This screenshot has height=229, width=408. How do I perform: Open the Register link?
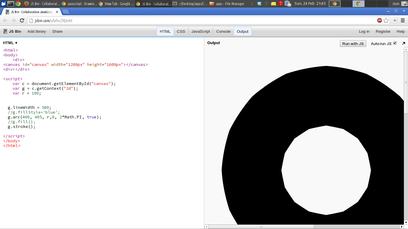[383, 31]
